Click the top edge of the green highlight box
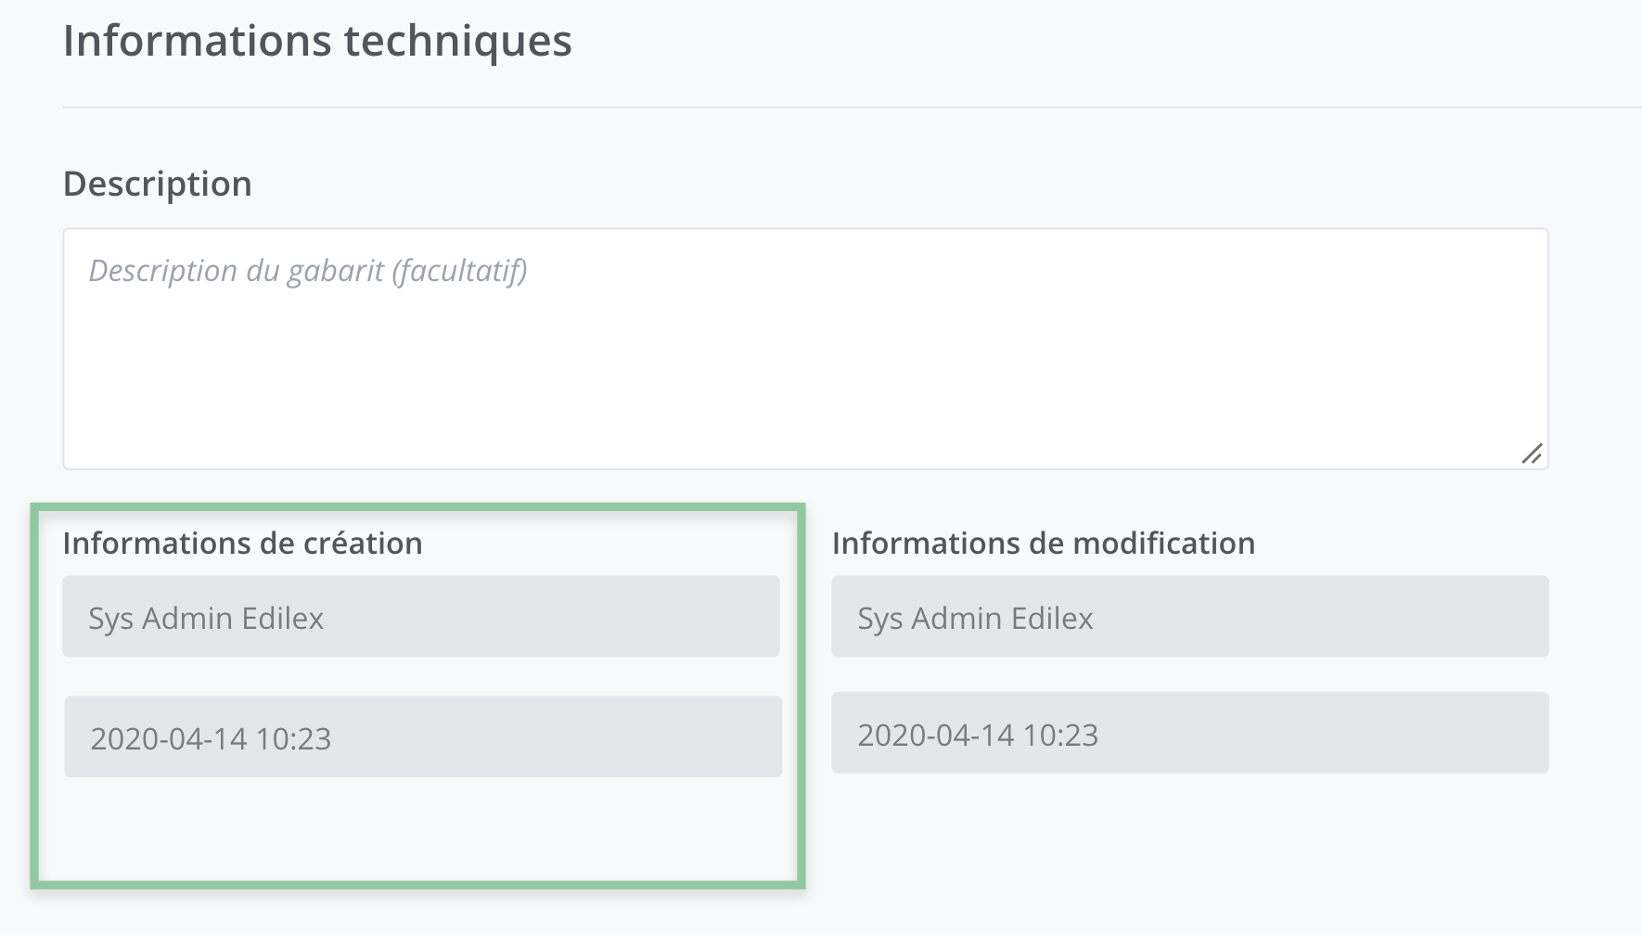Screen dimensions: 1642x935 click(x=417, y=507)
